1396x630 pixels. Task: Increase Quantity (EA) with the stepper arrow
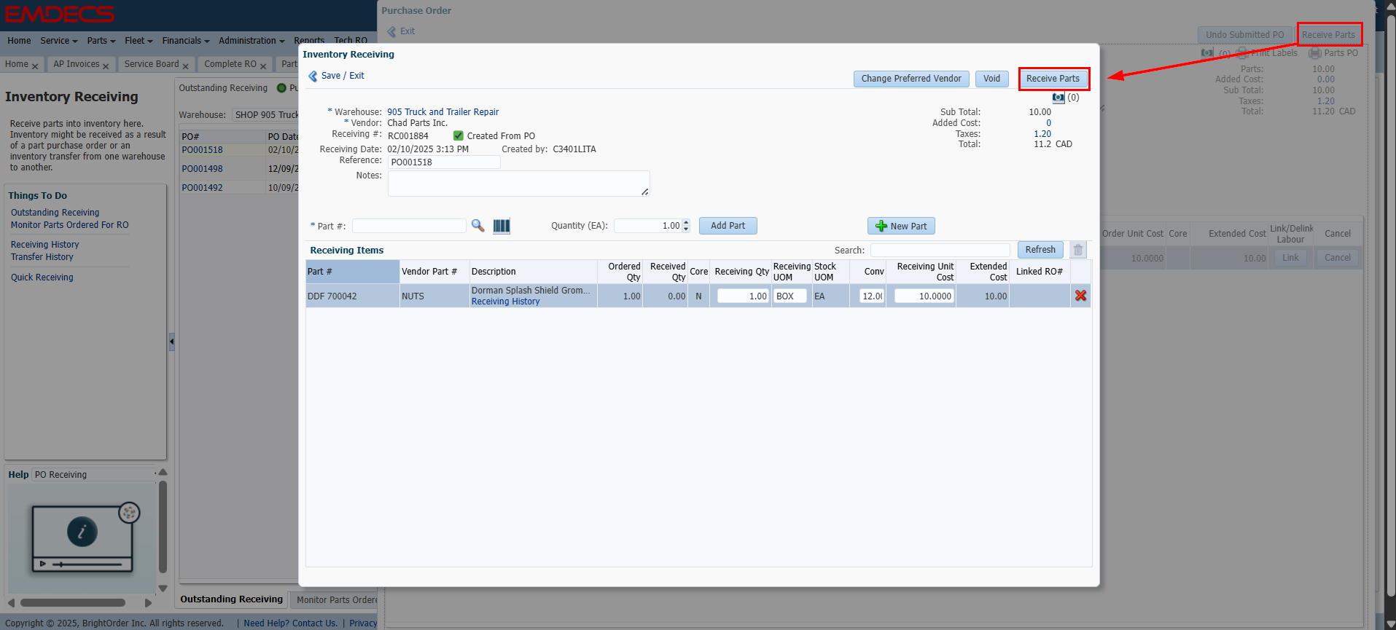click(686, 223)
